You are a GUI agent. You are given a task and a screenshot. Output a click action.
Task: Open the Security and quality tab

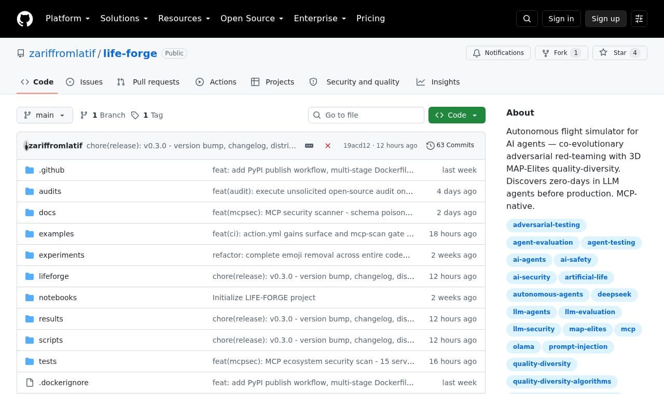(354, 82)
